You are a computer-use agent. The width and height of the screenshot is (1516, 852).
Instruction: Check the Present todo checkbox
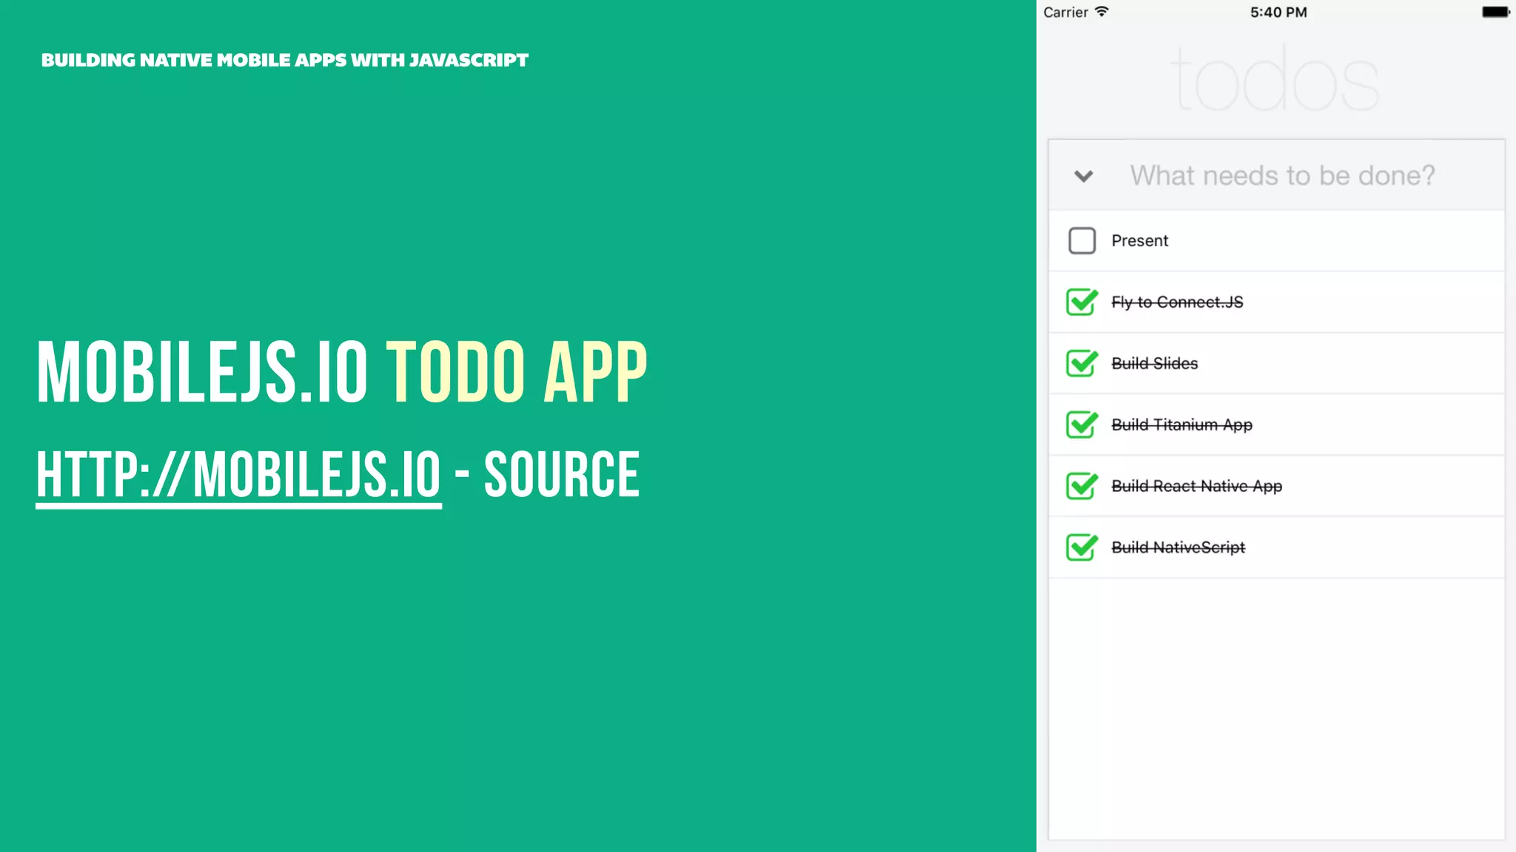click(1081, 240)
